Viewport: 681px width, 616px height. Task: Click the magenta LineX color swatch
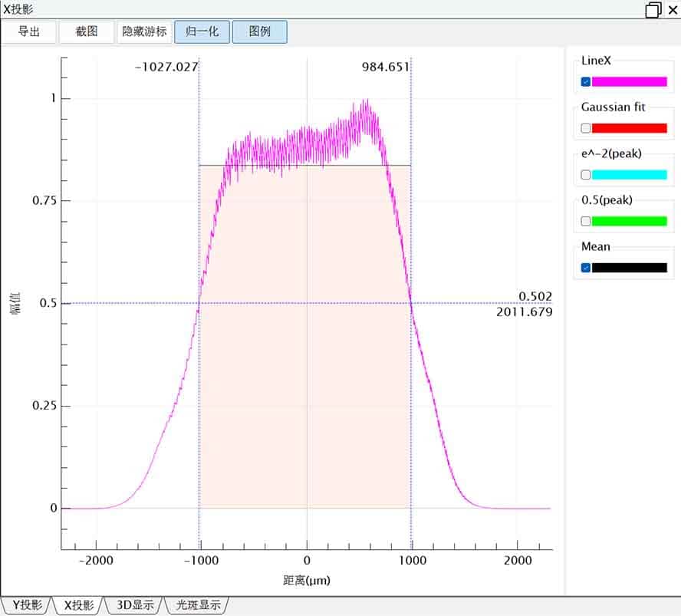click(629, 82)
